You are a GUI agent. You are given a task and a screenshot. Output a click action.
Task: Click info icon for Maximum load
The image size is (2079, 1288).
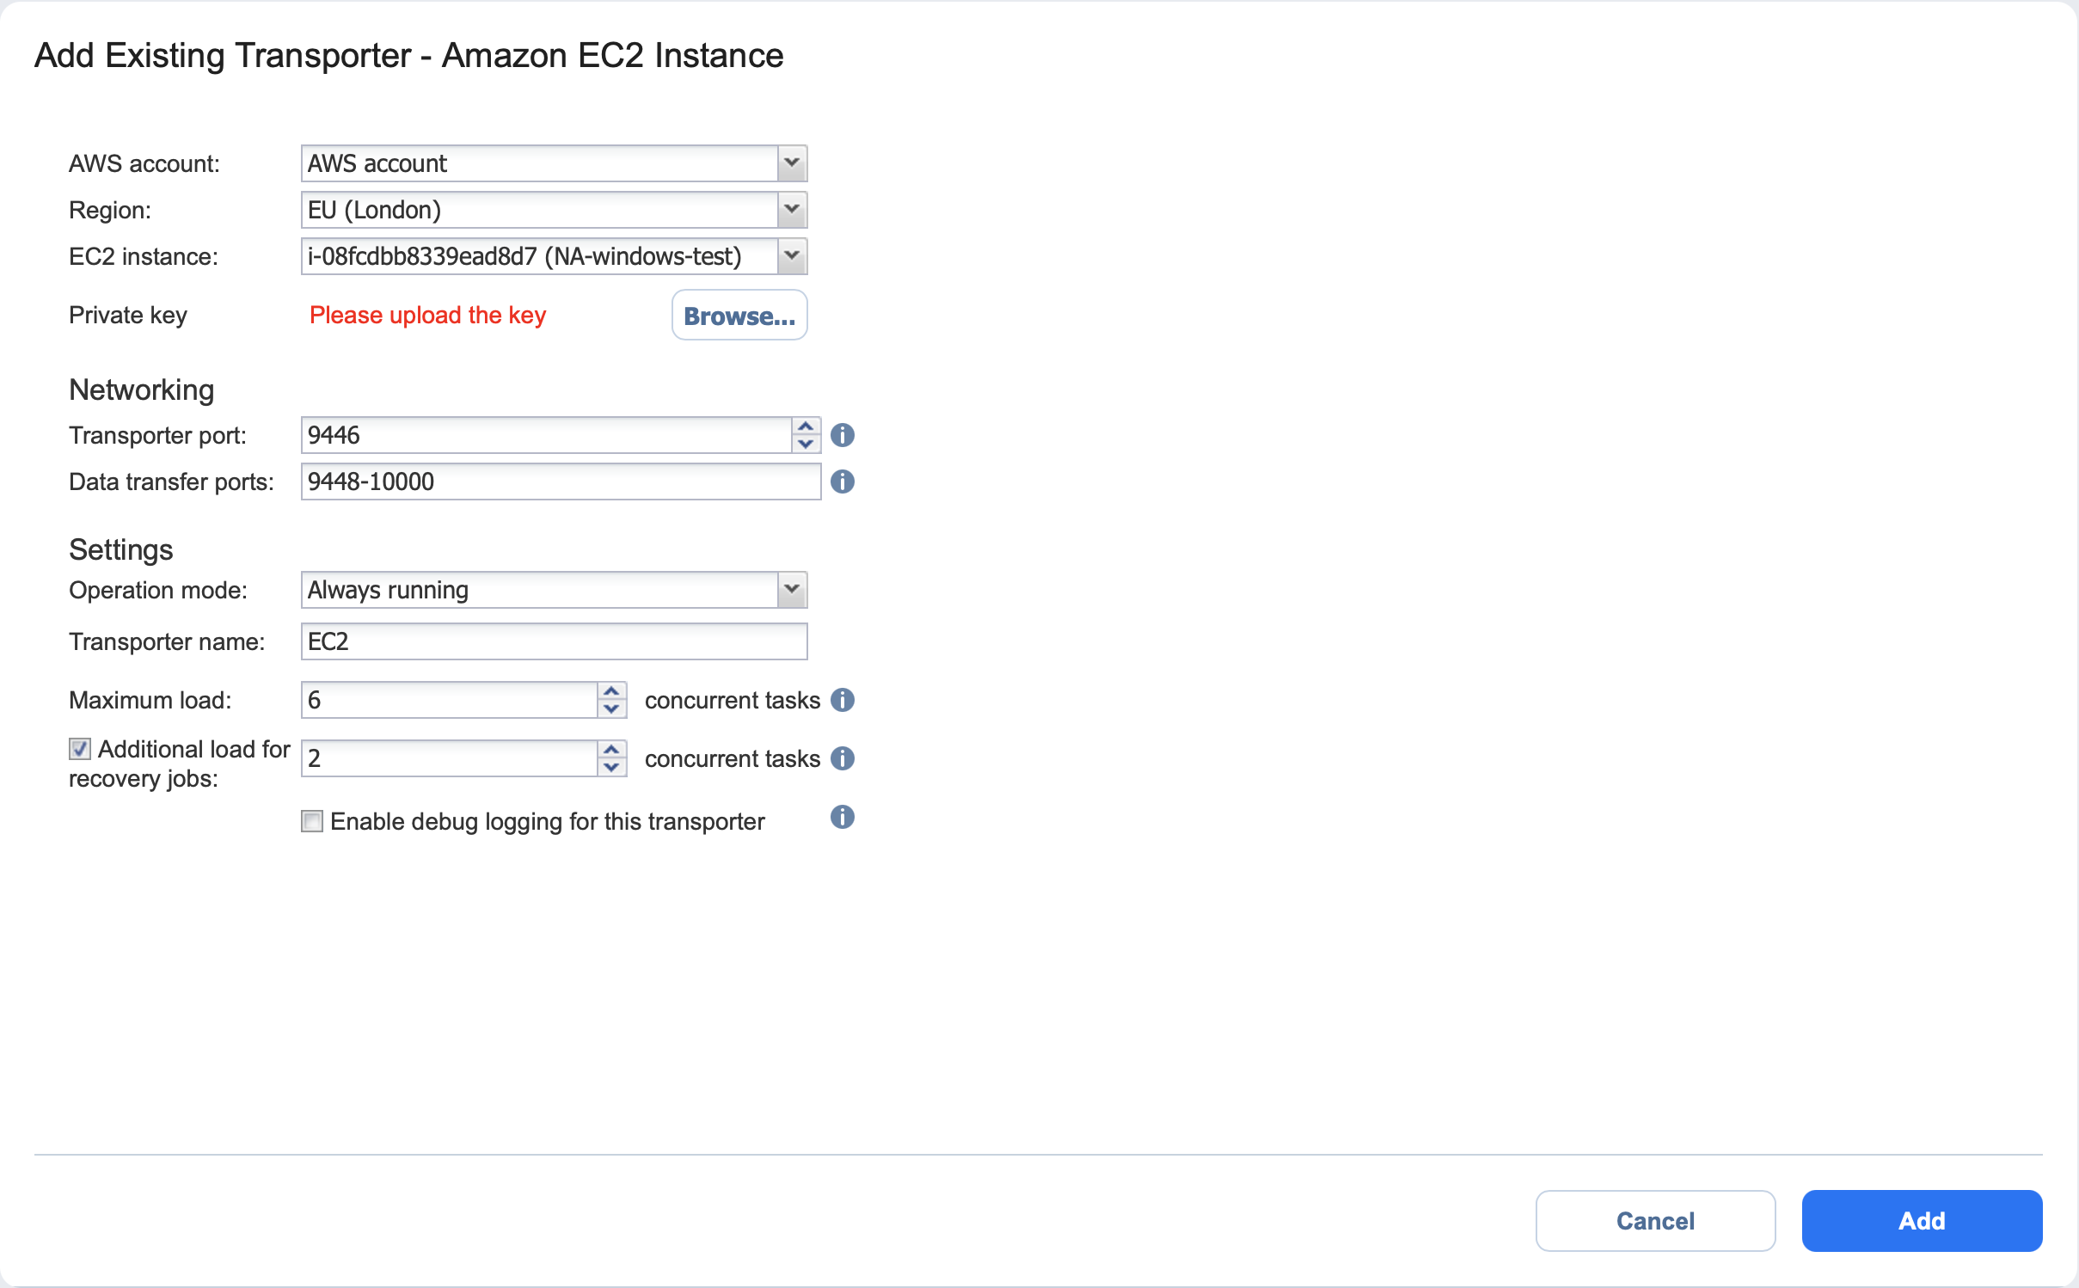tap(842, 700)
